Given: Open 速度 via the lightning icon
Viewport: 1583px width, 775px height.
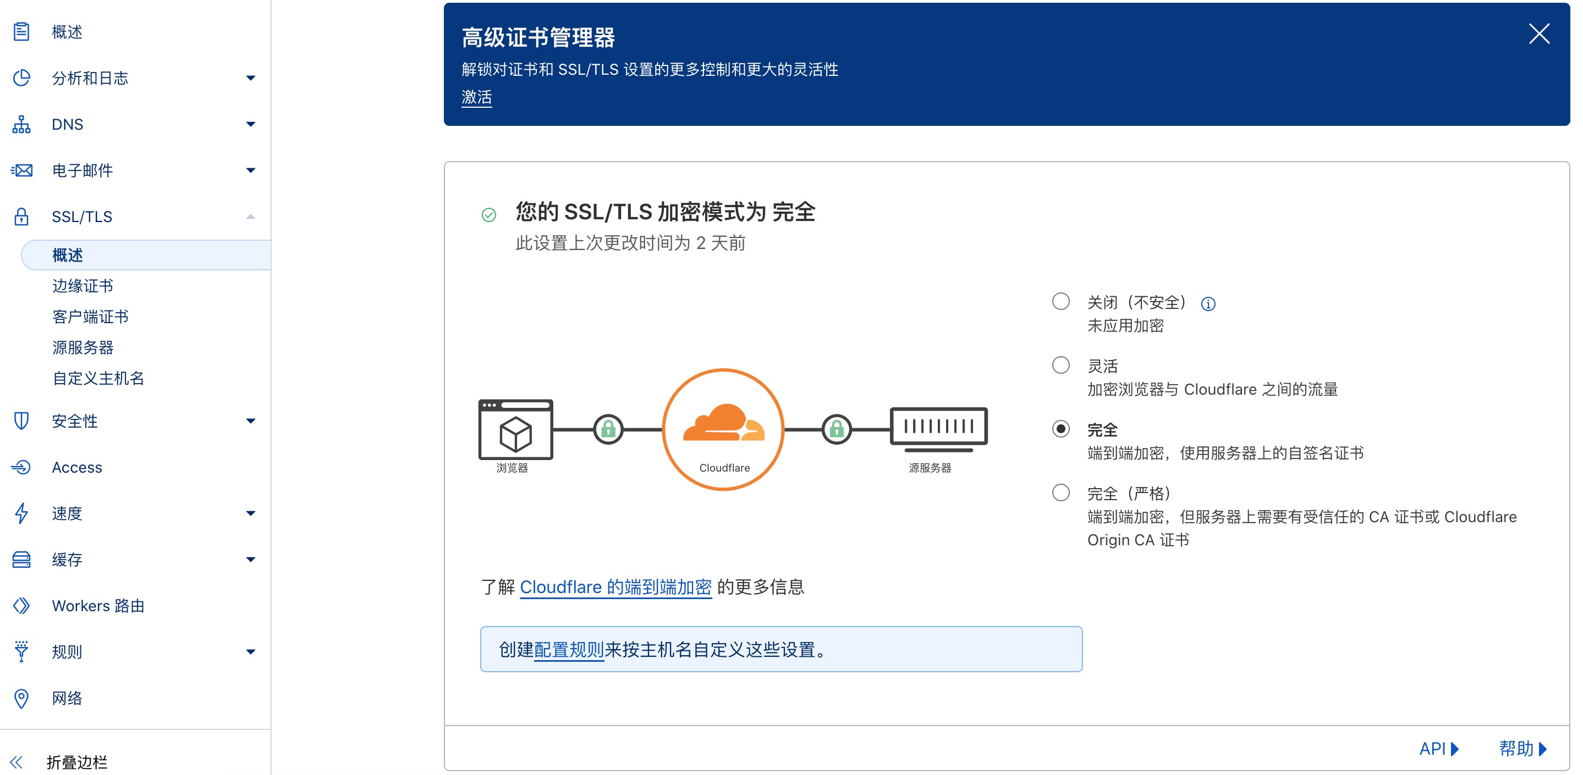Looking at the screenshot, I should (21, 513).
